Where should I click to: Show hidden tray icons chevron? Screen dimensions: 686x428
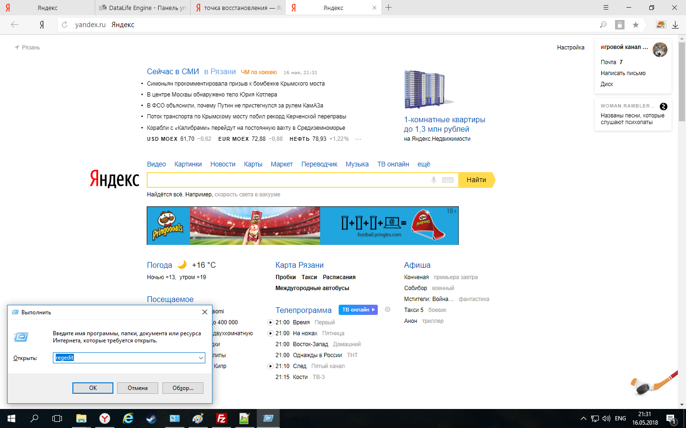click(x=583, y=418)
